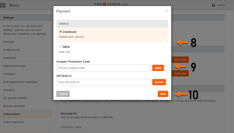Click the VAT/GVA number field
The height and width of the screenshot is (133, 234).
104,82
